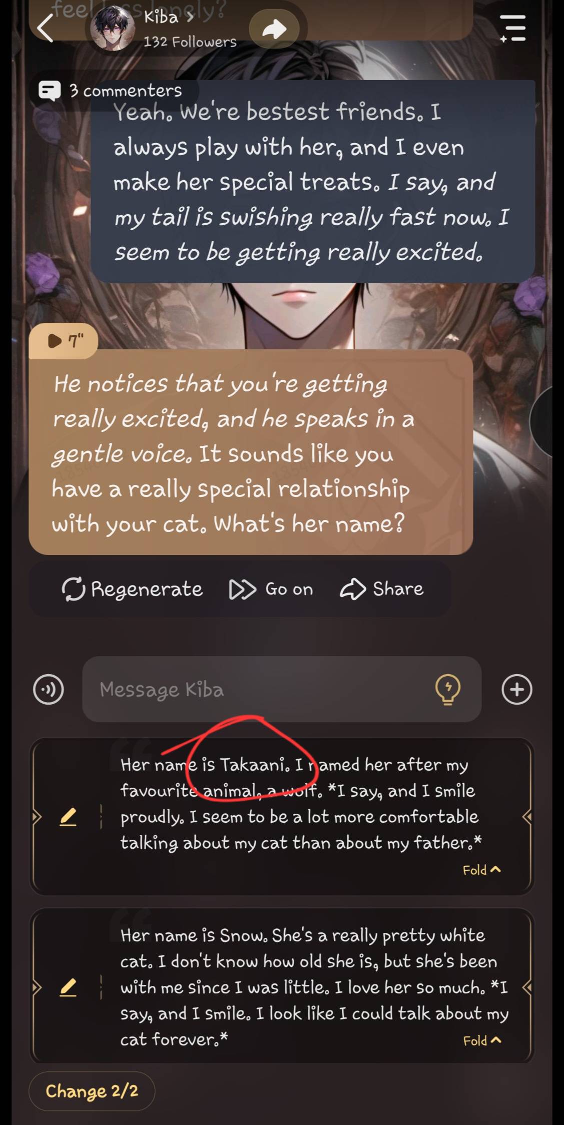The image size is (564, 1125).
Task: Share this chat message
Action: click(x=382, y=589)
